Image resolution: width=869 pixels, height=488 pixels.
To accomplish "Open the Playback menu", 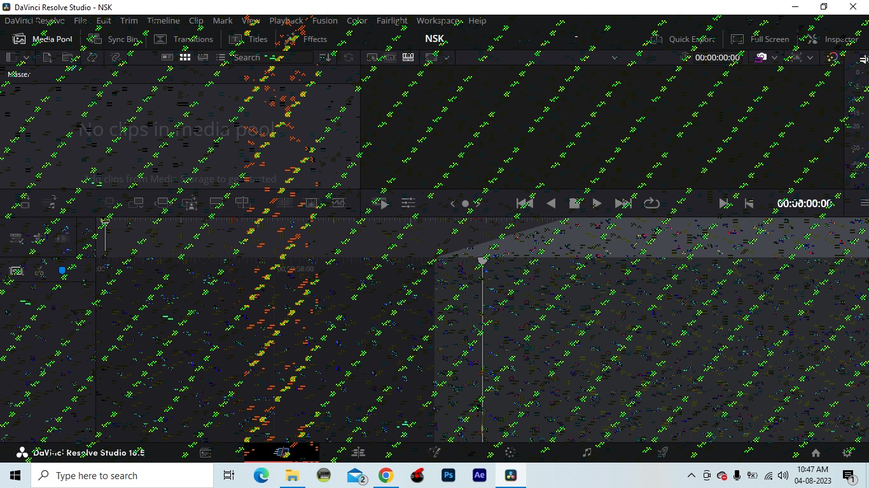I will [286, 20].
